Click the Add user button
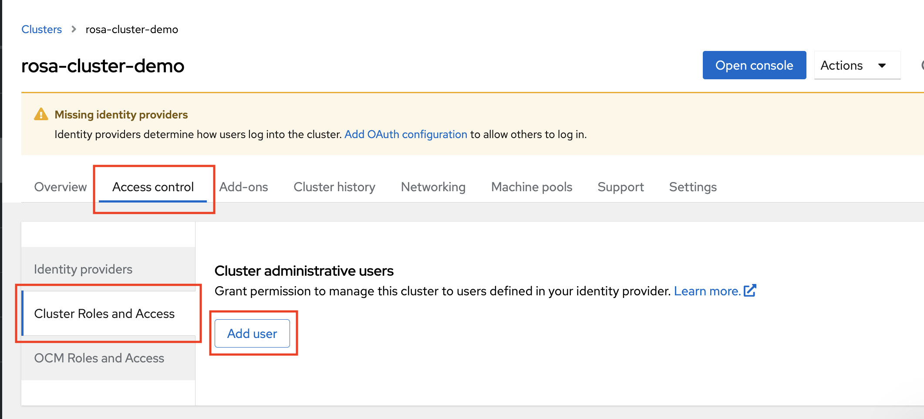Screen dimensions: 924x419 [252, 334]
